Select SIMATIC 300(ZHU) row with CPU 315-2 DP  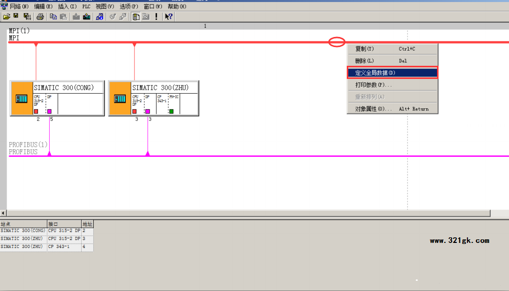(x=47, y=238)
